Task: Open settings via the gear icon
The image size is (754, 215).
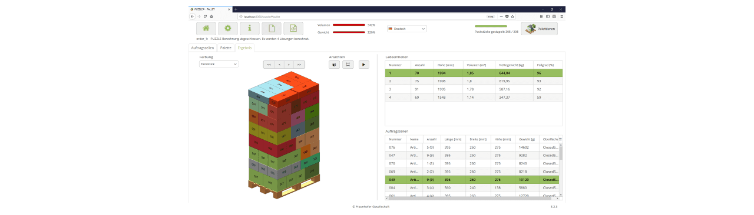Action: 227,28
